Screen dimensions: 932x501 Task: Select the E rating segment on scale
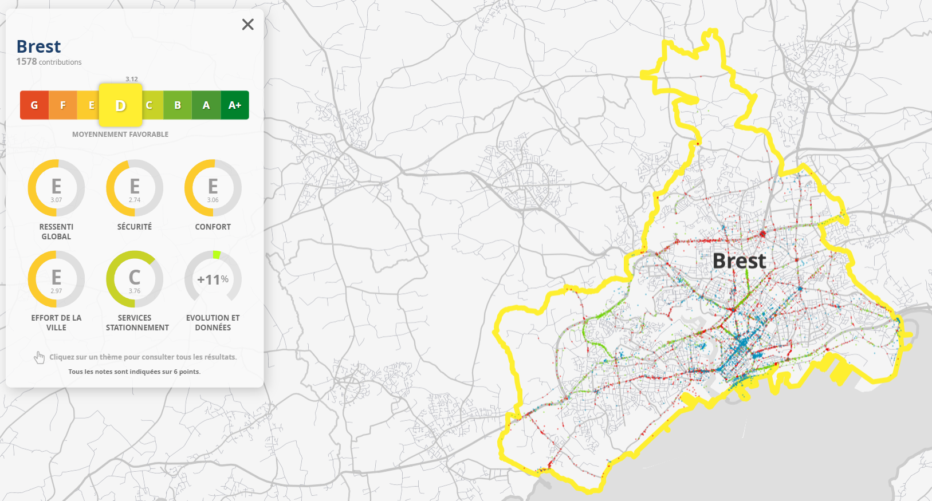point(88,105)
